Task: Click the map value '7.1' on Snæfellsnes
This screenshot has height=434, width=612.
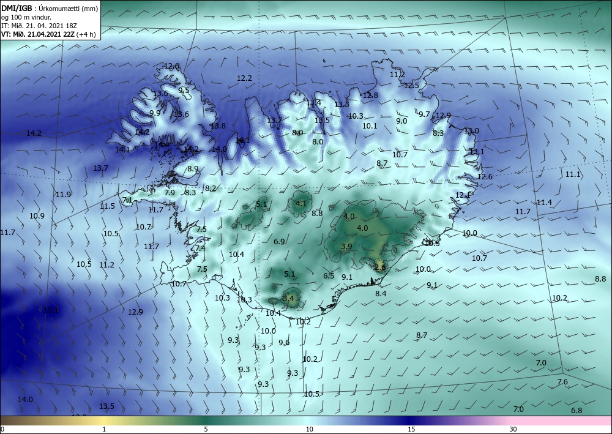Action: pos(127,200)
